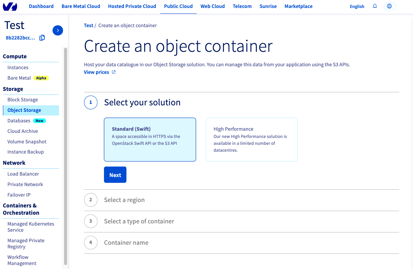Copy the project ID with copy icon

(x=42, y=38)
